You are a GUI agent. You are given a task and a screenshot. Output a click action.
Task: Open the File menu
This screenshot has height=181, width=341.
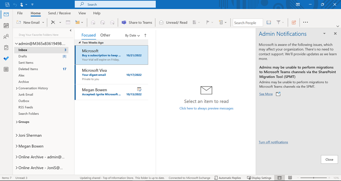20,13
